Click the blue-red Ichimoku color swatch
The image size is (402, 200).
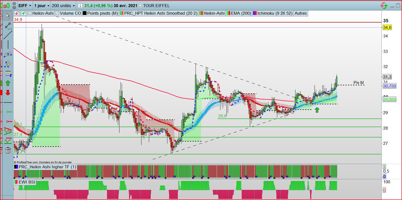255,13
